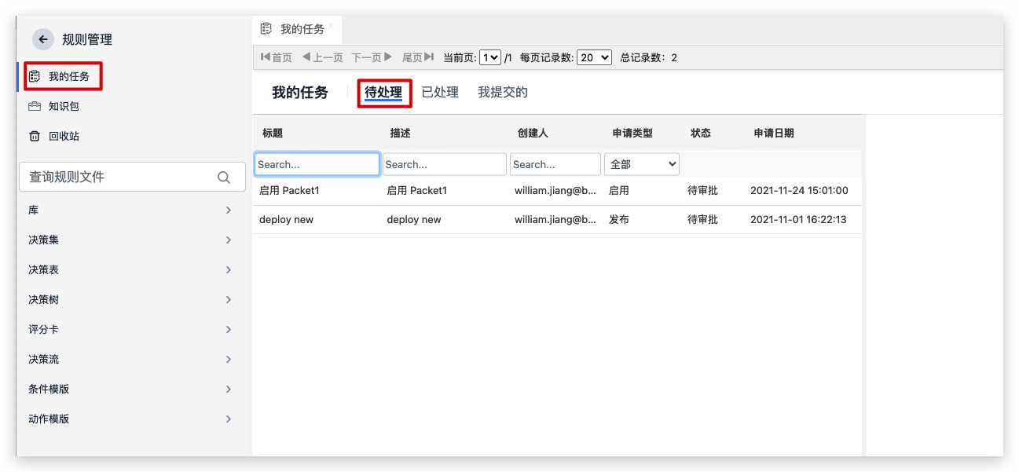Go to last page 尾页
1019x472 pixels.
point(418,57)
